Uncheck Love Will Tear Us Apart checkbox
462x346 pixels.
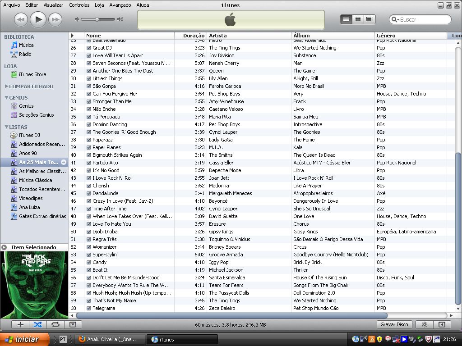point(88,55)
